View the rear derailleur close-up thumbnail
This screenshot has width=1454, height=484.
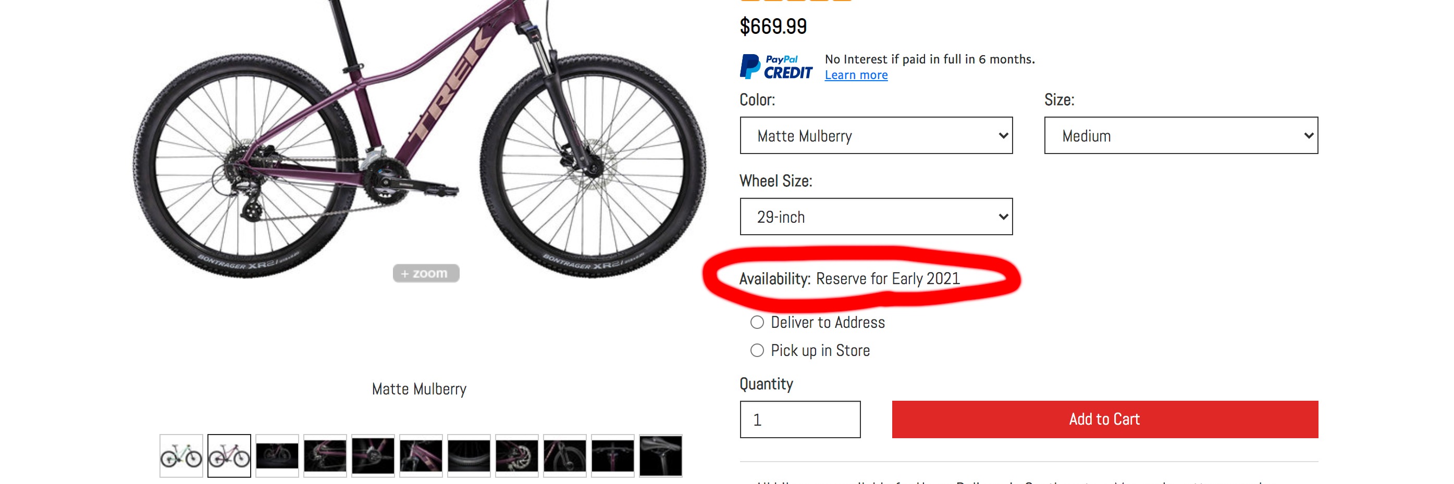325,455
